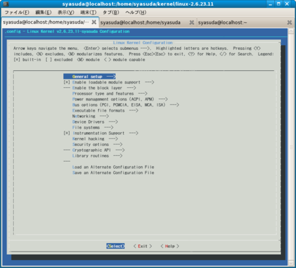The height and width of the screenshot is (268, 296).
Task: Open the 端末(T) menu
Action: coord(88,12)
